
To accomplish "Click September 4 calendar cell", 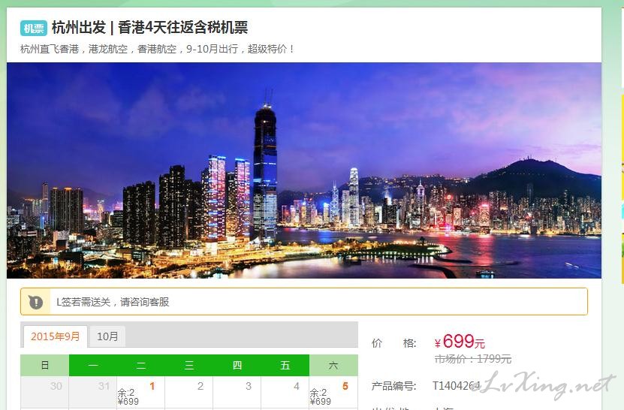I will coord(285,393).
